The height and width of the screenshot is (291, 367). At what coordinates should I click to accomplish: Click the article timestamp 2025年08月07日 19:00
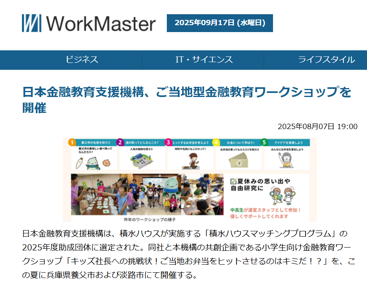[x=317, y=127]
